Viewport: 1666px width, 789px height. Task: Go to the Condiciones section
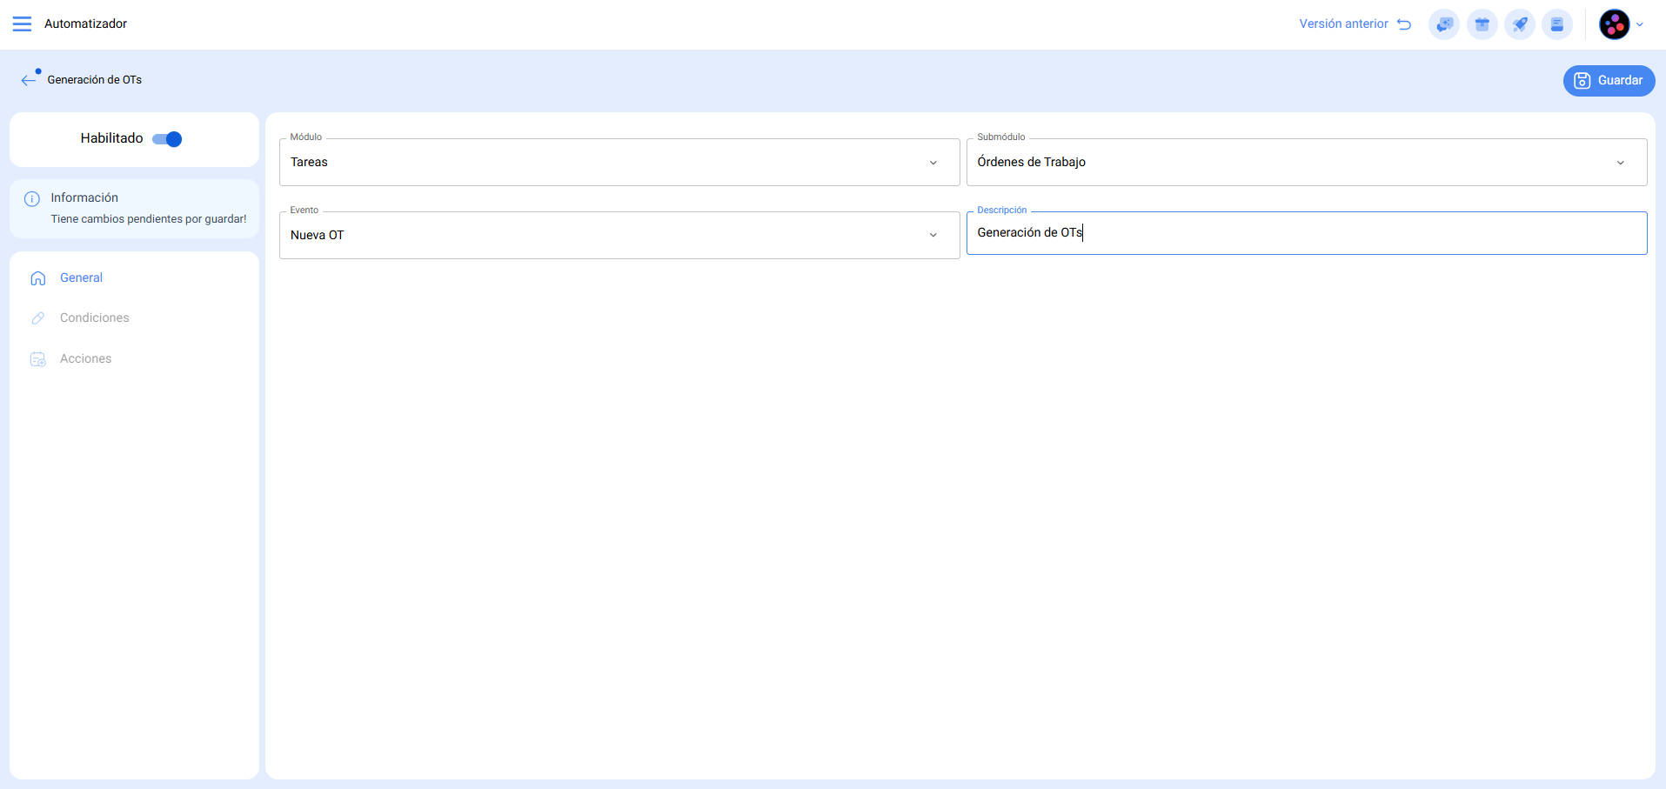[x=94, y=318]
